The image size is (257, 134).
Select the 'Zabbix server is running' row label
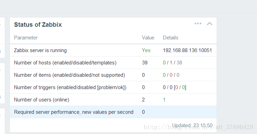coord(40,50)
